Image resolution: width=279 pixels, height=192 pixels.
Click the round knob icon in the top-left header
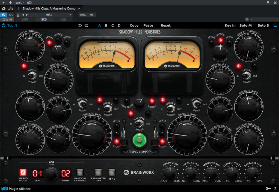pos(4,8)
